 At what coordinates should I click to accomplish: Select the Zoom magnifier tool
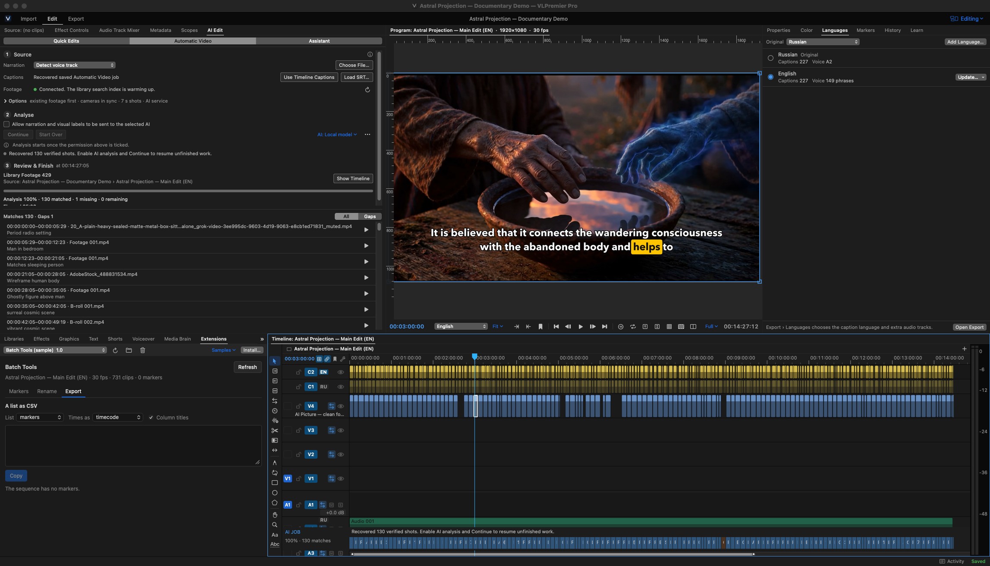(x=274, y=525)
